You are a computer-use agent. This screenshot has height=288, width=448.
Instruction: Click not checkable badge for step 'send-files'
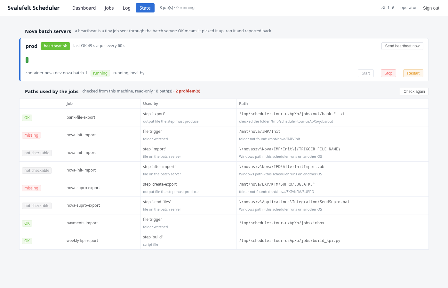coord(37,206)
